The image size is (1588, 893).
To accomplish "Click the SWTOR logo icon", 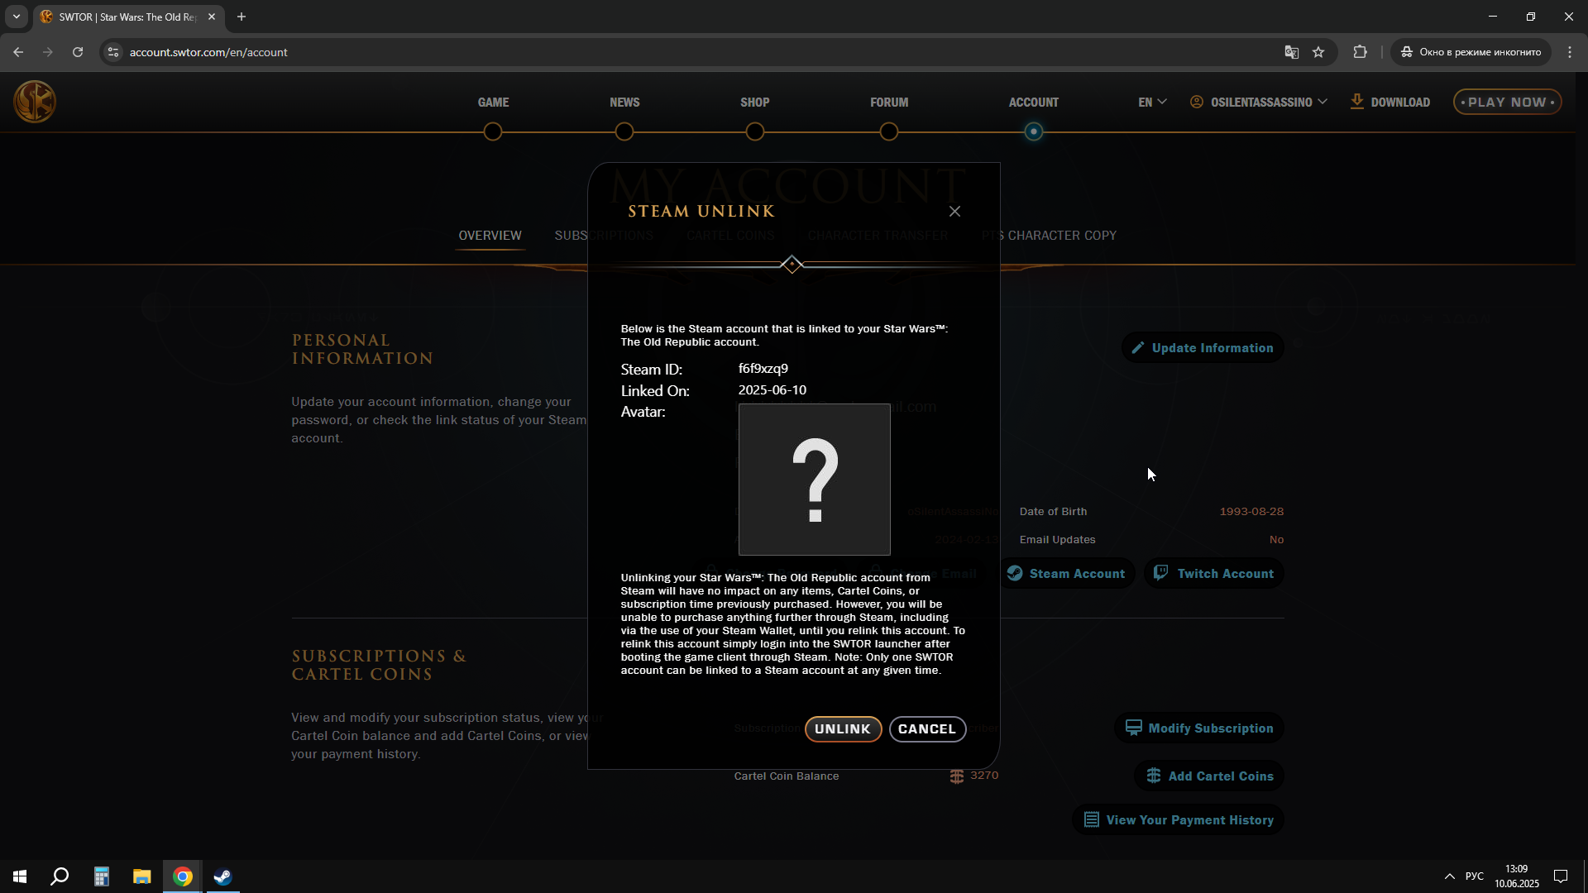I will coord(35,102).
